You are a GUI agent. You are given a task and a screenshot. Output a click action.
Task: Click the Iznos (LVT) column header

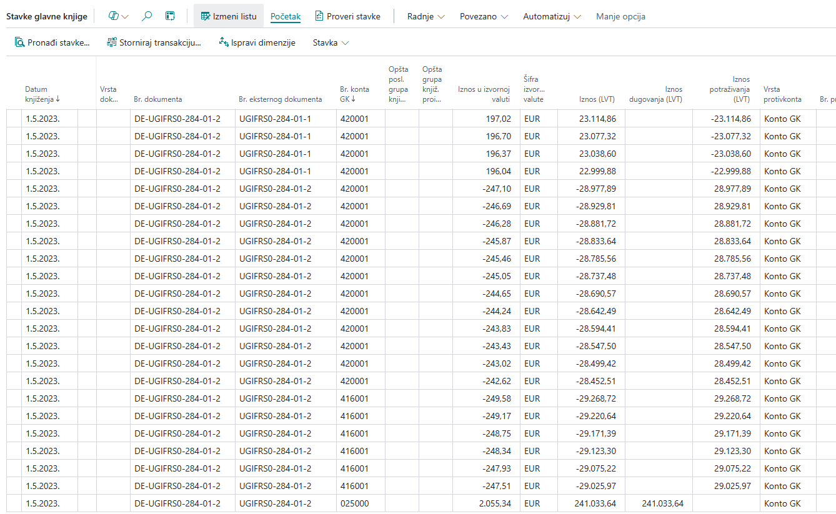coord(597,99)
